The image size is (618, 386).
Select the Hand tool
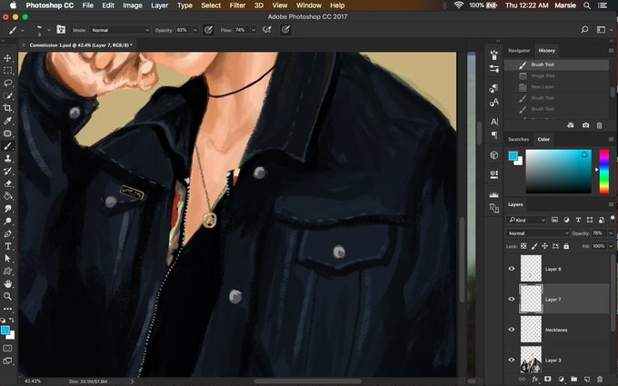(7, 283)
